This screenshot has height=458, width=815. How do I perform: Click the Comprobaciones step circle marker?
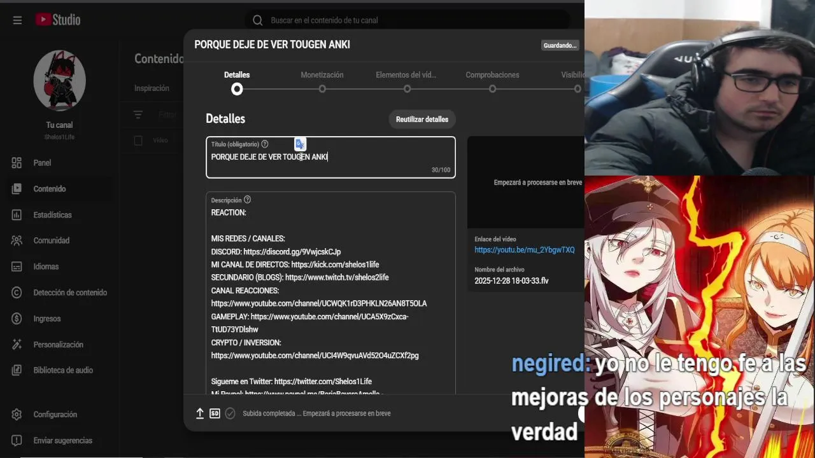[492, 89]
